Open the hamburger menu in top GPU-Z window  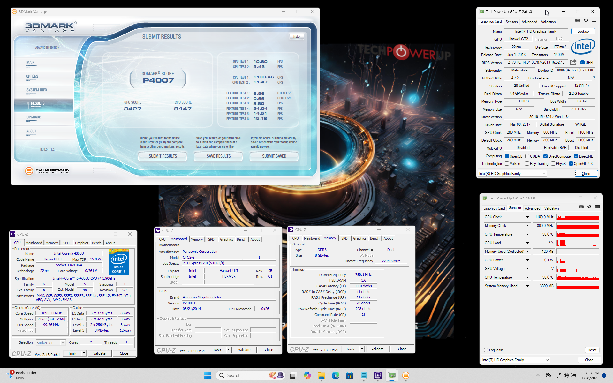594,20
